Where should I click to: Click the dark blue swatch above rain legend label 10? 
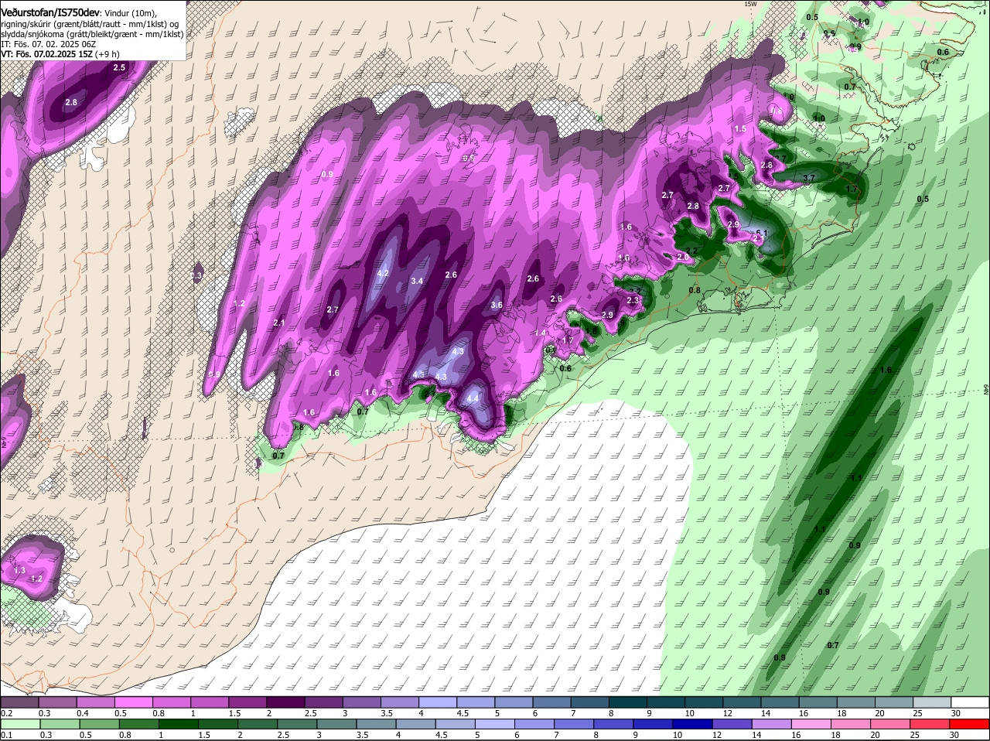[693, 724]
